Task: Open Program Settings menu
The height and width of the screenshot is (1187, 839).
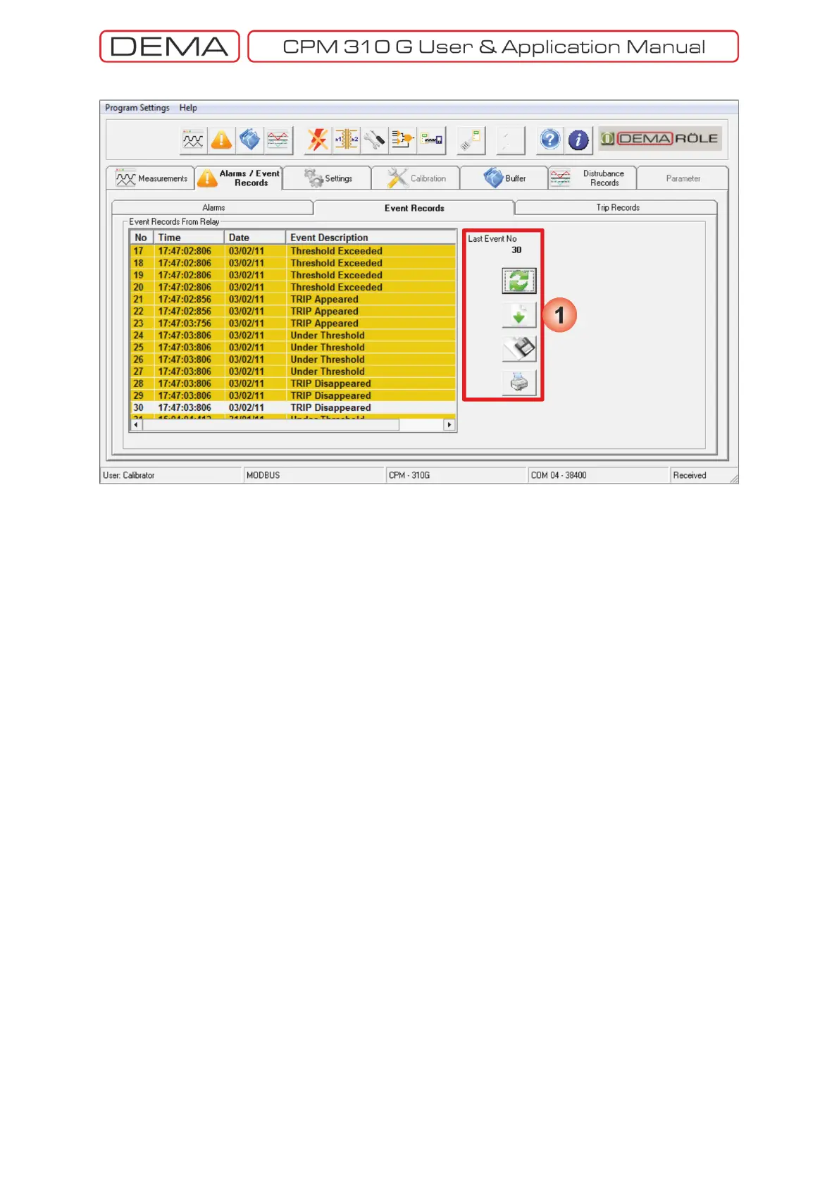Action: point(137,108)
